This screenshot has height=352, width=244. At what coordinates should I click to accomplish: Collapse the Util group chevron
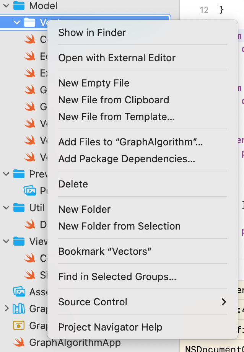(x=6, y=208)
